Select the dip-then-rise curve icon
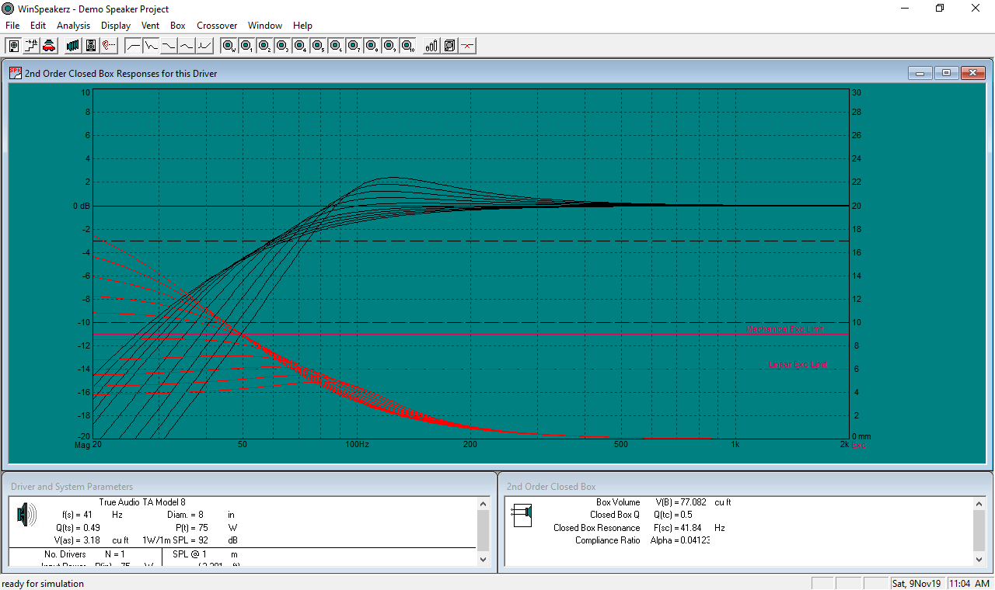 tap(204, 46)
